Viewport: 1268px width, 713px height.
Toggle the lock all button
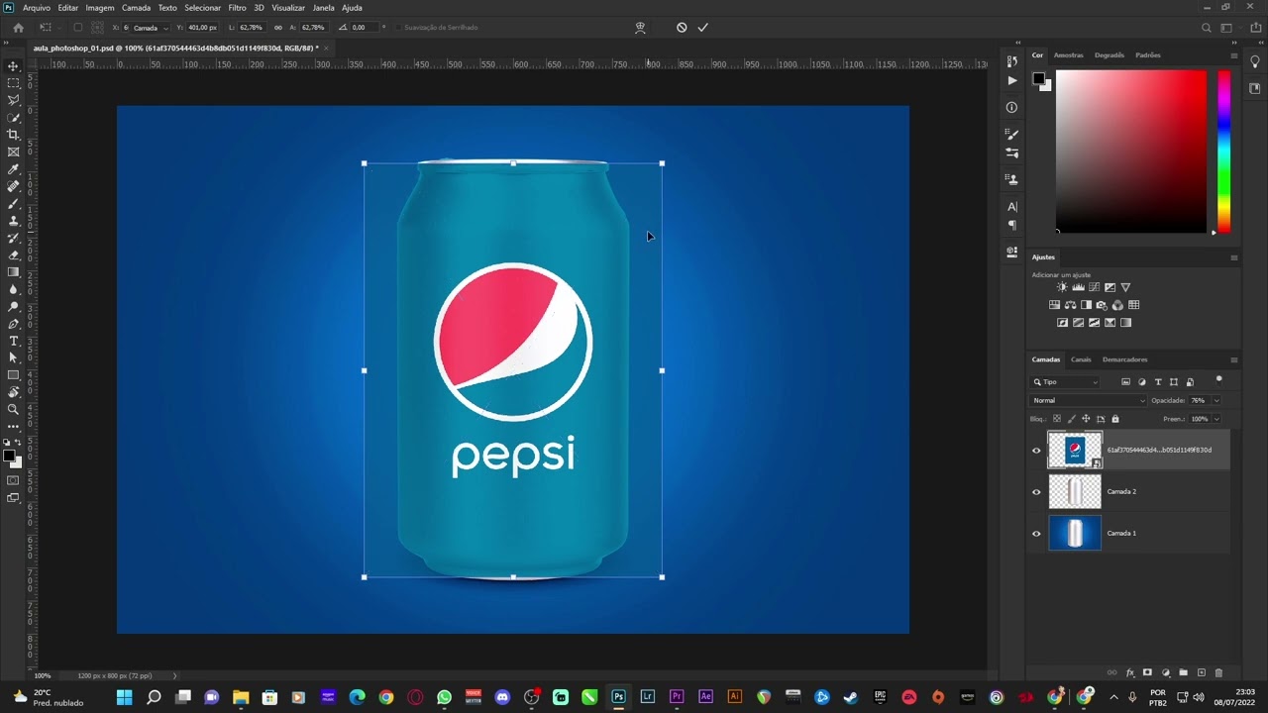click(x=1114, y=419)
